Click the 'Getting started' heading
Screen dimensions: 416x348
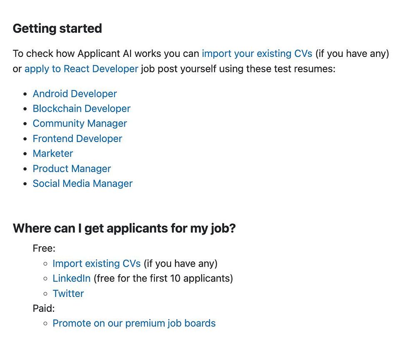point(57,29)
